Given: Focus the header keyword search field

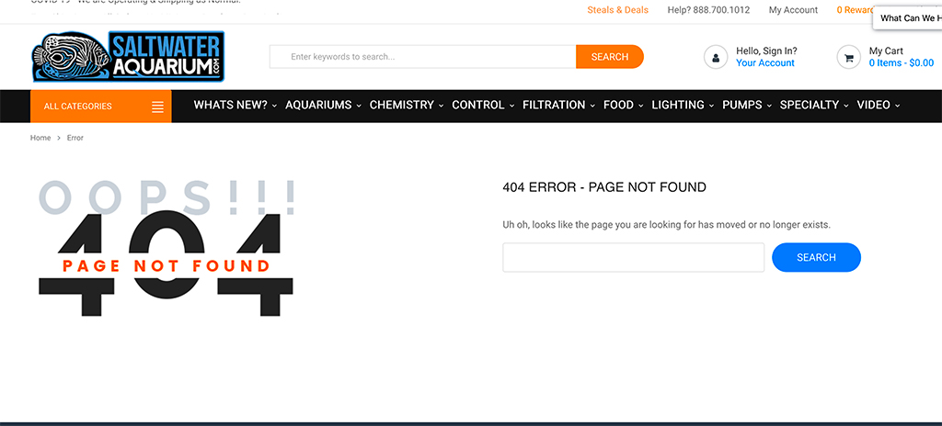Looking at the screenshot, I should click(423, 57).
